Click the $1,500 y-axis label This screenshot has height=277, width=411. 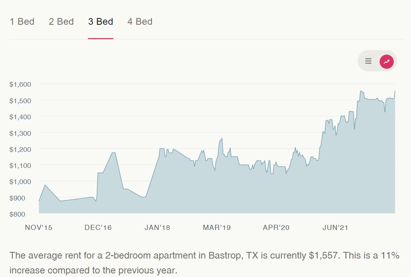(20, 100)
